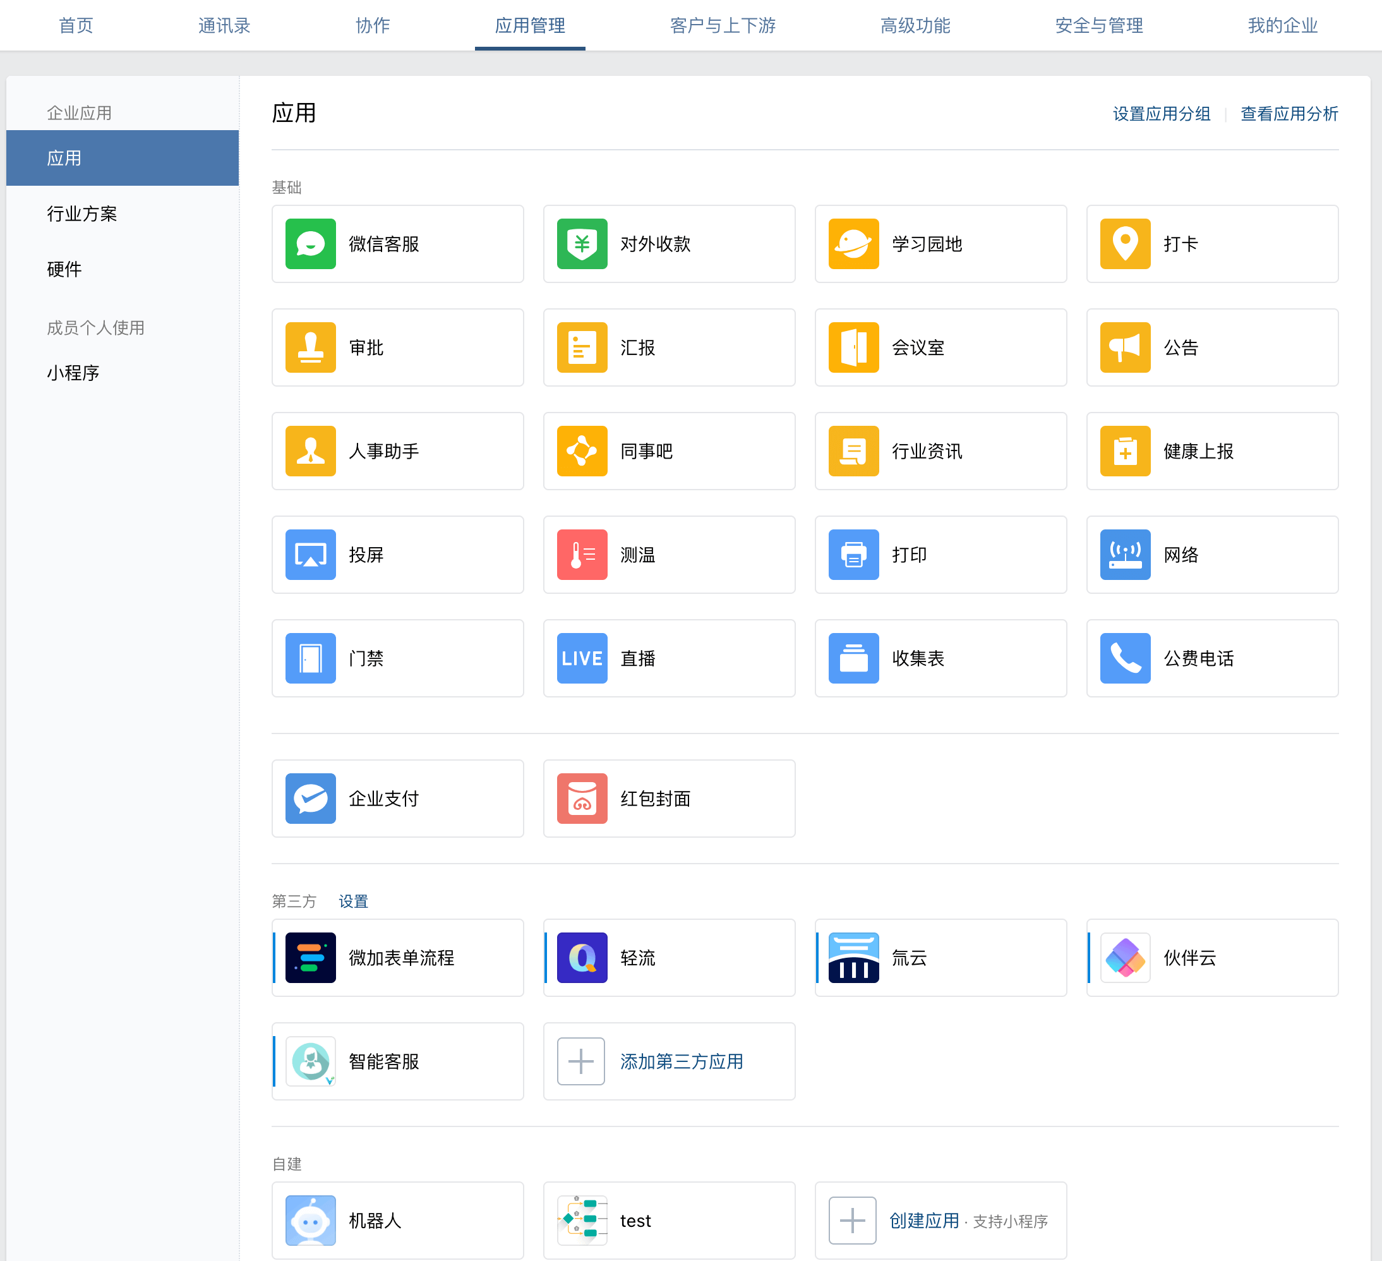Select the 审批 stamp icon

pyautogui.click(x=311, y=347)
